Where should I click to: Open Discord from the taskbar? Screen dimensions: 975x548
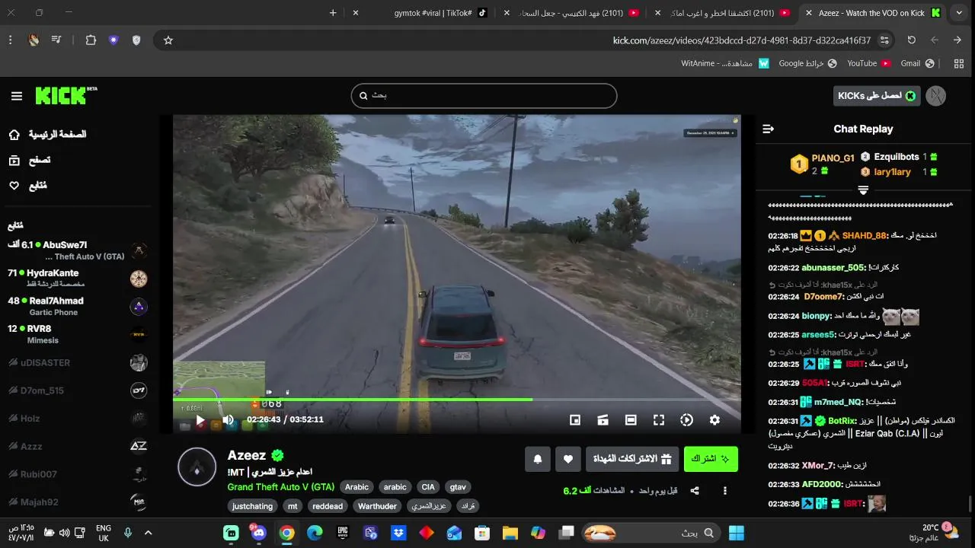point(258,533)
